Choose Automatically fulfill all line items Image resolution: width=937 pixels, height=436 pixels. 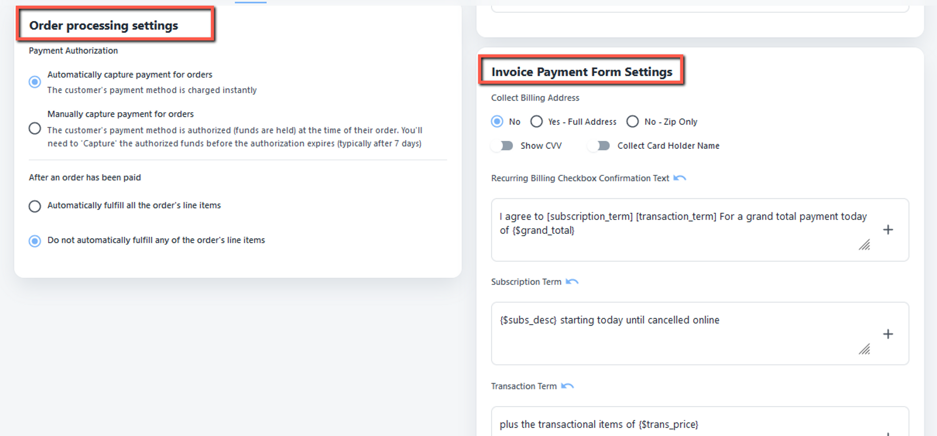[x=35, y=206]
